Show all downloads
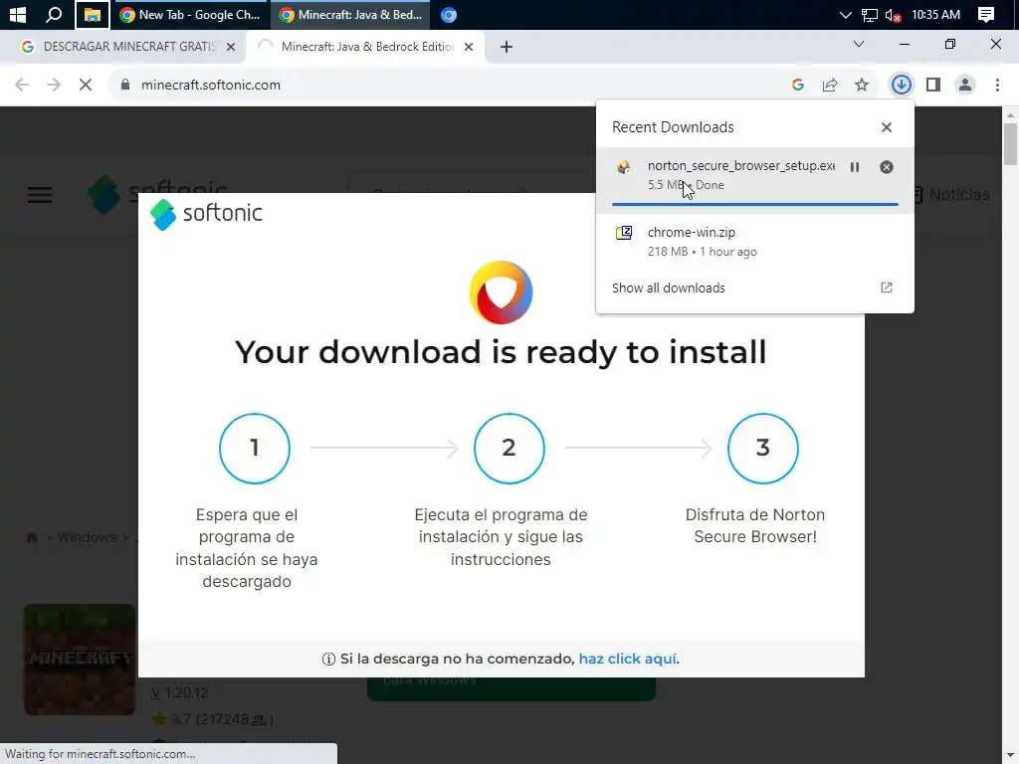The width and height of the screenshot is (1019, 764). tap(755, 287)
